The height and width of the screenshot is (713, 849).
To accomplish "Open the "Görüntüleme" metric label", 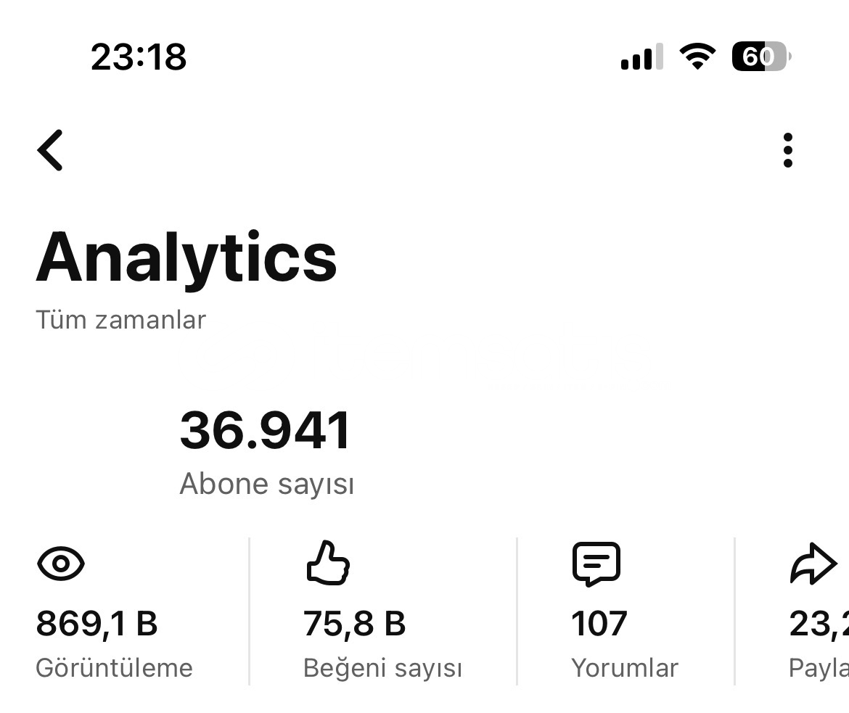I will click(x=114, y=667).
